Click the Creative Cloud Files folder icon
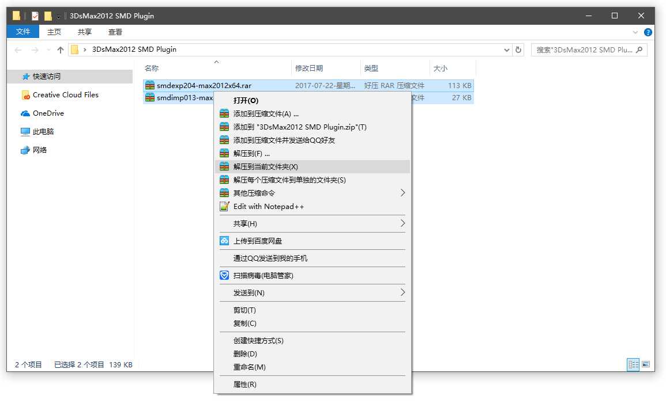This screenshot has height=403, width=666. pos(25,95)
